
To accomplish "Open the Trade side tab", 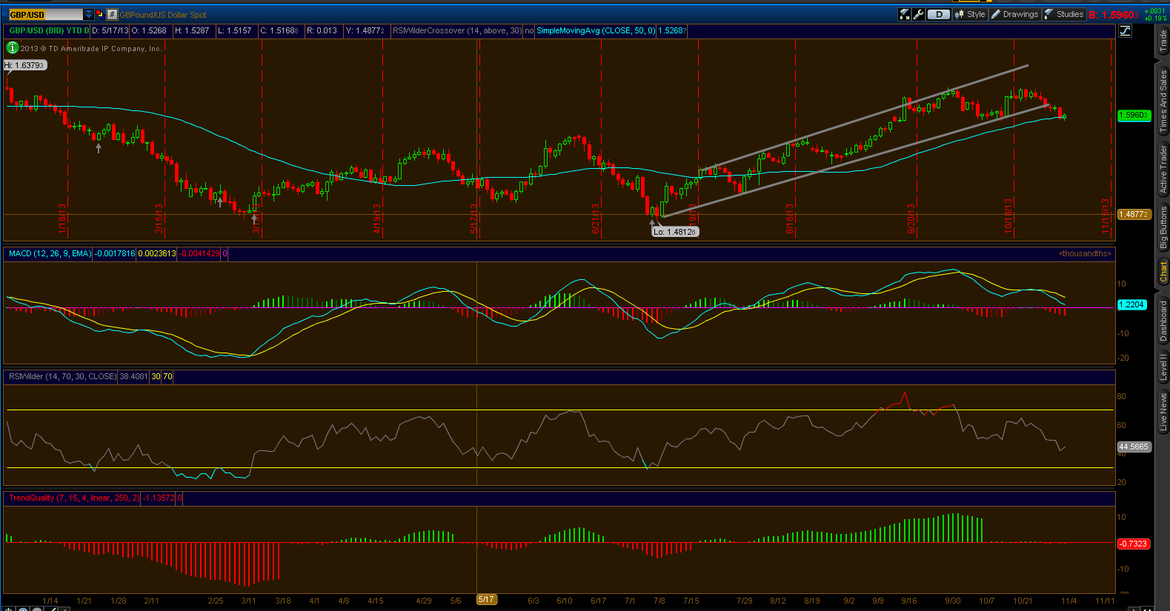I will (x=1163, y=41).
